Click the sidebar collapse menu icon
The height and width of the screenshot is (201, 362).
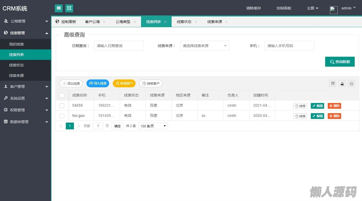(x=59, y=8)
